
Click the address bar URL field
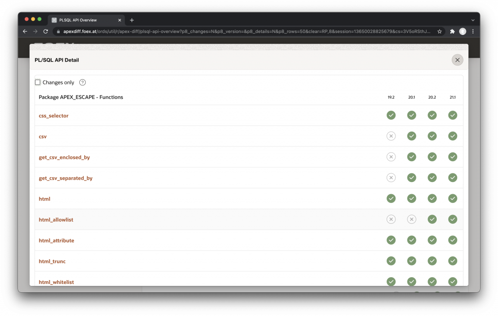tap(247, 32)
